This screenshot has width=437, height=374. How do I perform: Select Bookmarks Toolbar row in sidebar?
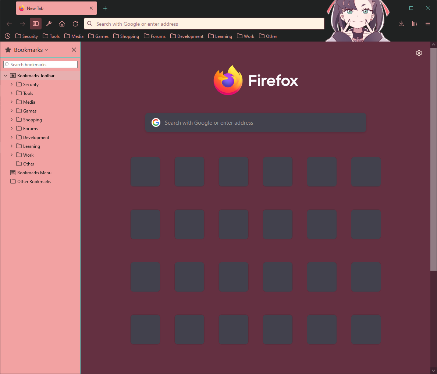click(40, 75)
